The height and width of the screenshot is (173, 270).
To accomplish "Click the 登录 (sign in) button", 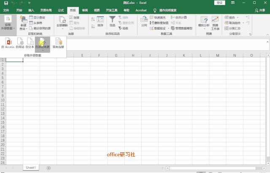I will 219,3.
